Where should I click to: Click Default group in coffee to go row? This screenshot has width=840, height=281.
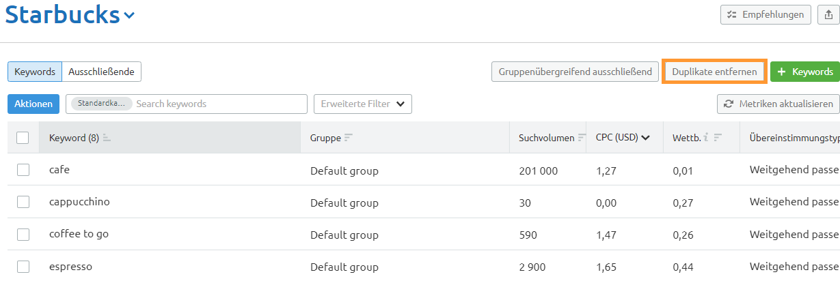344,235
